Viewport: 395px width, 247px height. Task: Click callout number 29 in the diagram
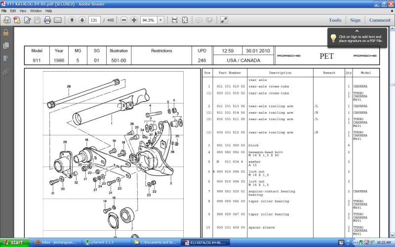point(65,142)
